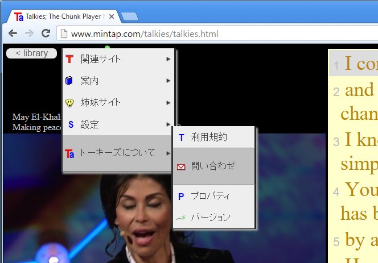378x263 pixels.
Task: Expand the 姉妹サイト submenu arrow
Action: click(169, 103)
